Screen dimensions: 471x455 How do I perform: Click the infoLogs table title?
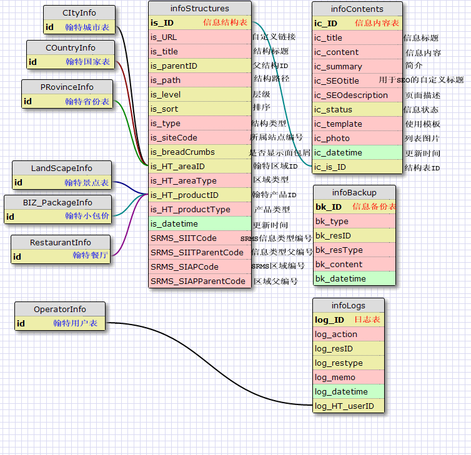pyautogui.click(x=348, y=305)
